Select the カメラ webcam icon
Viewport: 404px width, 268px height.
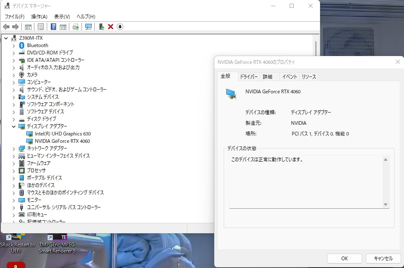coord(22,74)
